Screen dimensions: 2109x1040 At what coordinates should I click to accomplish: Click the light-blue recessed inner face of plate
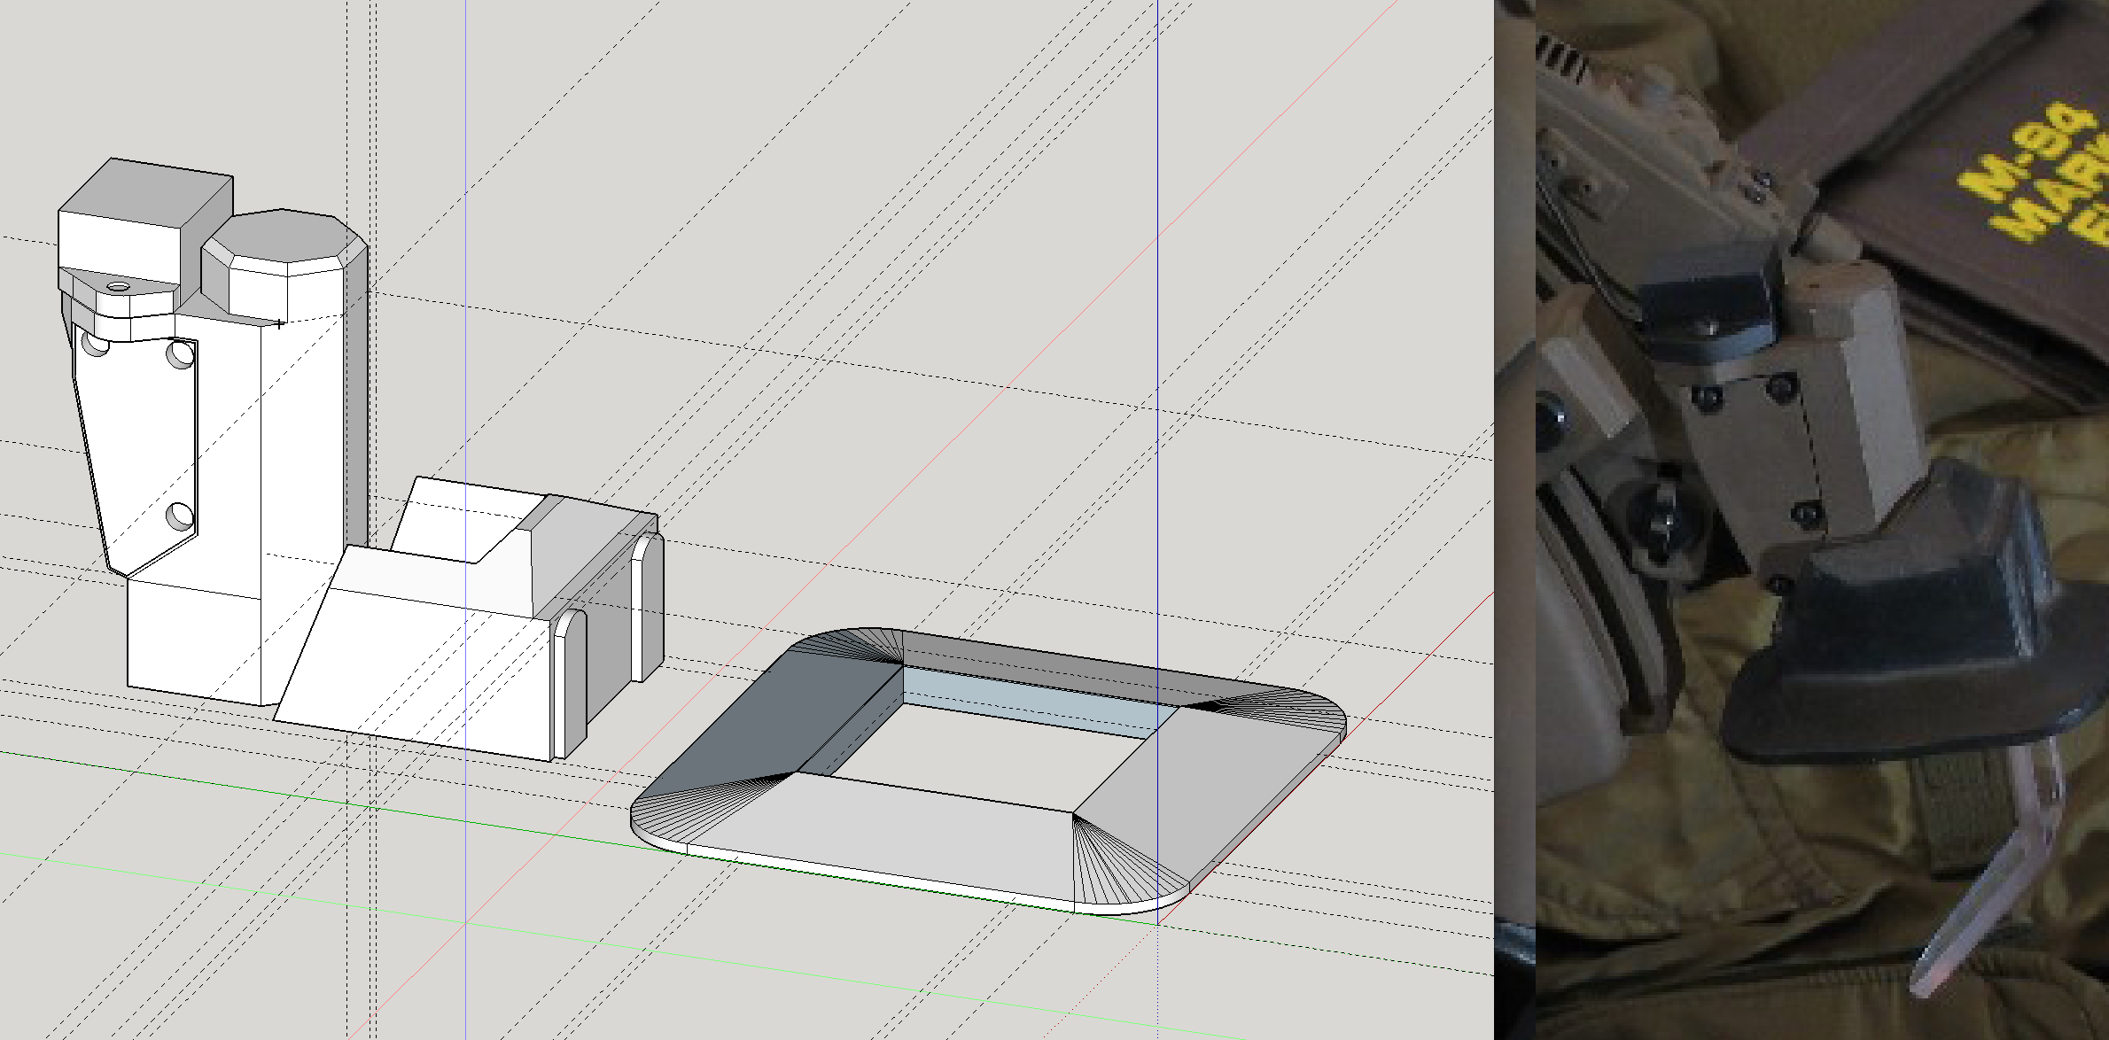pos(1037,702)
